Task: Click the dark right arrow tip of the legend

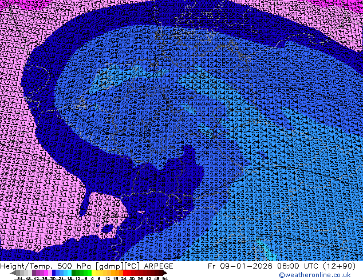Action: pyautogui.click(x=164, y=273)
